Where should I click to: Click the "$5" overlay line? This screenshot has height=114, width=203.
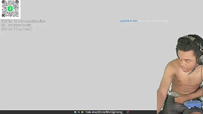point(16,25)
